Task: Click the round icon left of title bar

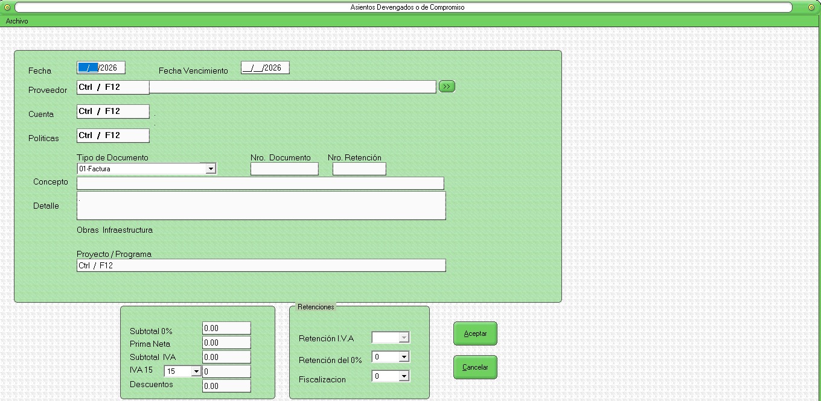Action: pos(7,7)
